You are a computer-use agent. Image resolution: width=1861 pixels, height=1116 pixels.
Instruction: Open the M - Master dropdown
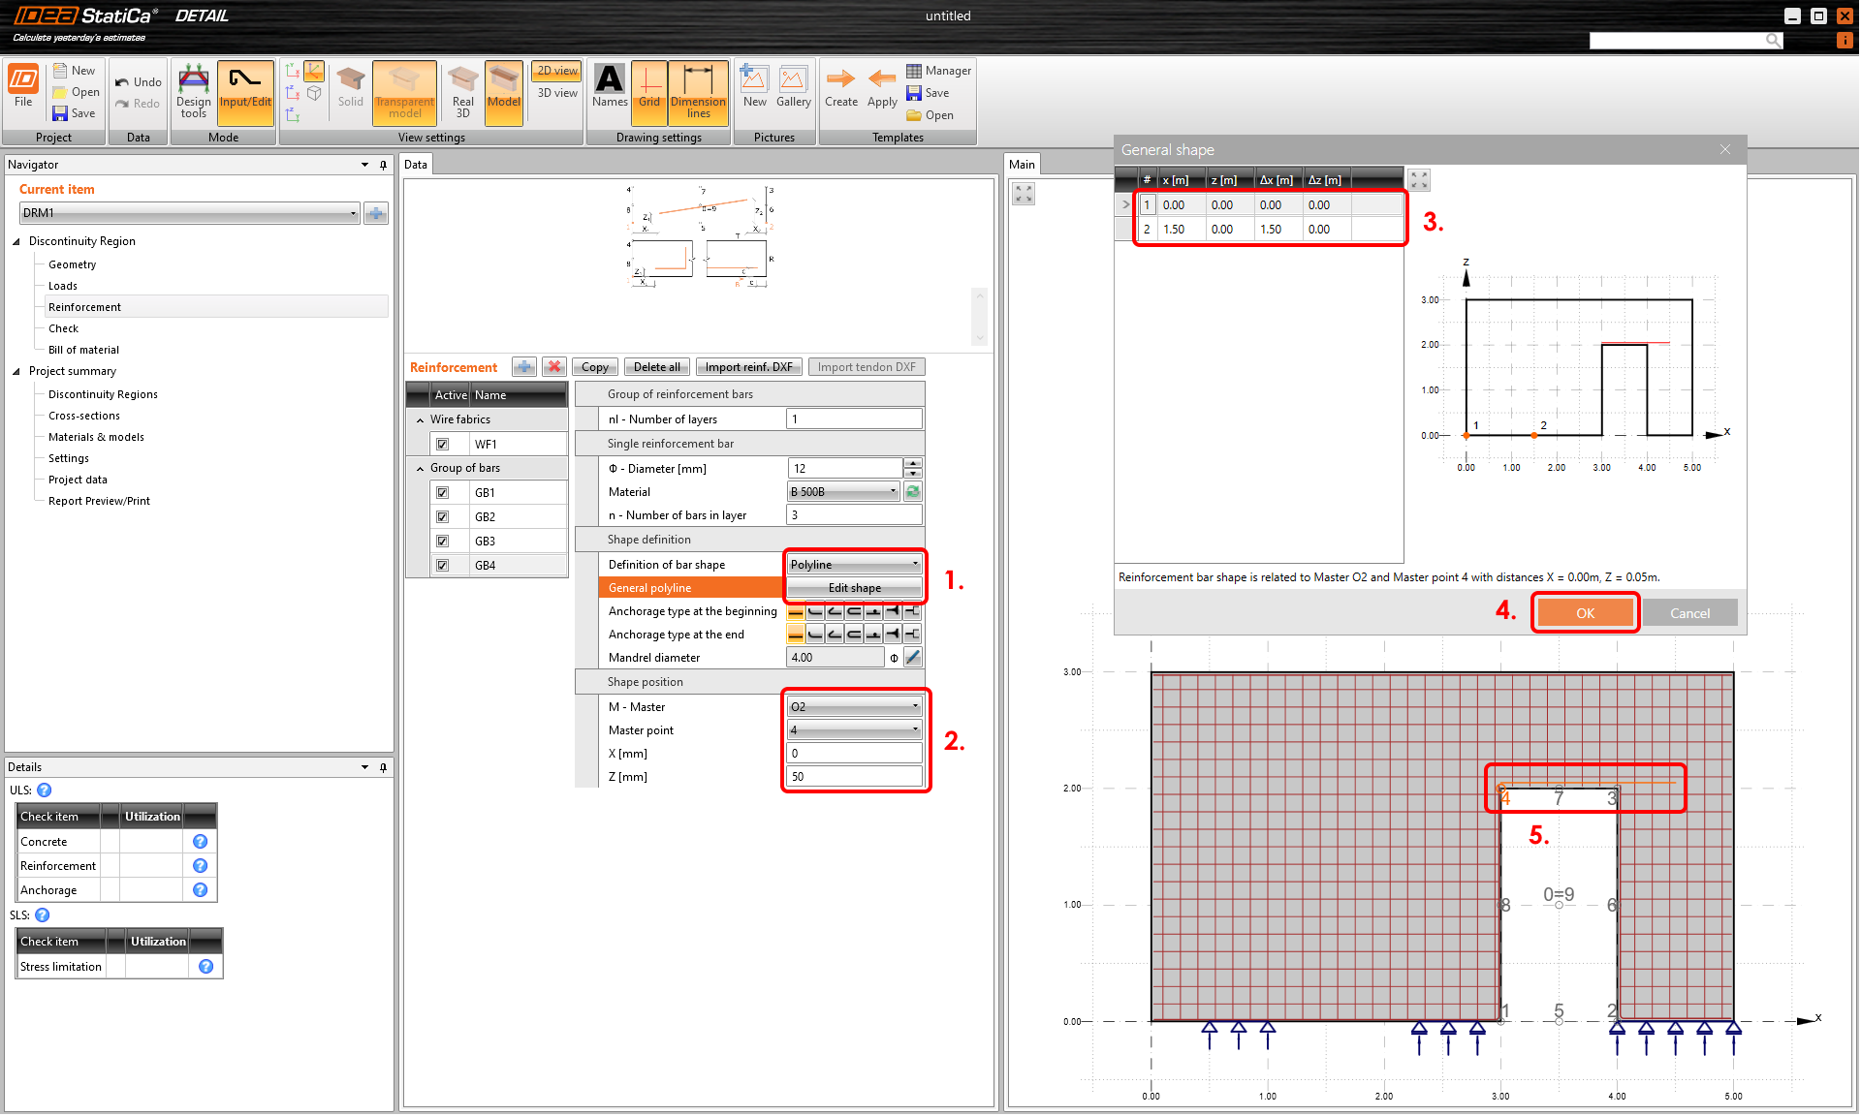(854, 707)
